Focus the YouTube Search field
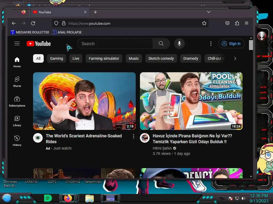This screenshot has width=273, height=204. 115,44
